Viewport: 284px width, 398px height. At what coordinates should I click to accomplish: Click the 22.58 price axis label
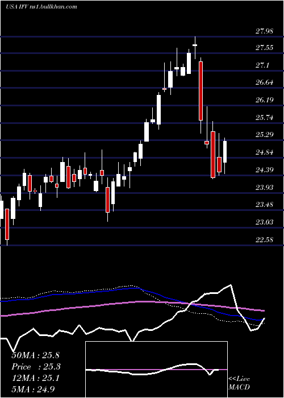tap(265, 240)
